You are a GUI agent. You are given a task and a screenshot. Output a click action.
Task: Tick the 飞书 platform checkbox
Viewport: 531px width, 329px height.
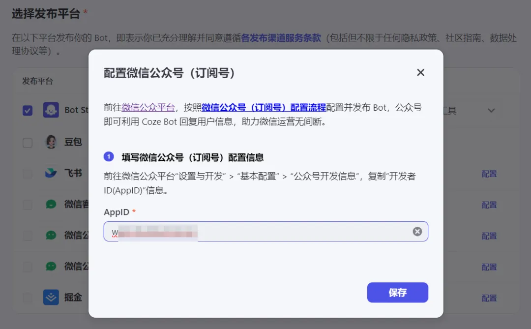click(x=28, y=174)
